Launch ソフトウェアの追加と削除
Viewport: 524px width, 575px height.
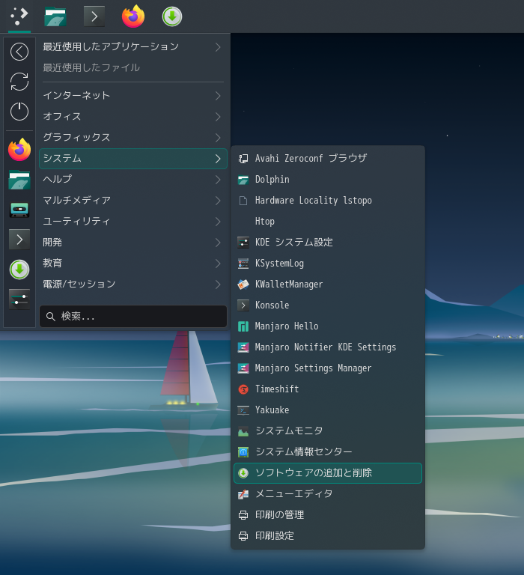click(328, 473)
